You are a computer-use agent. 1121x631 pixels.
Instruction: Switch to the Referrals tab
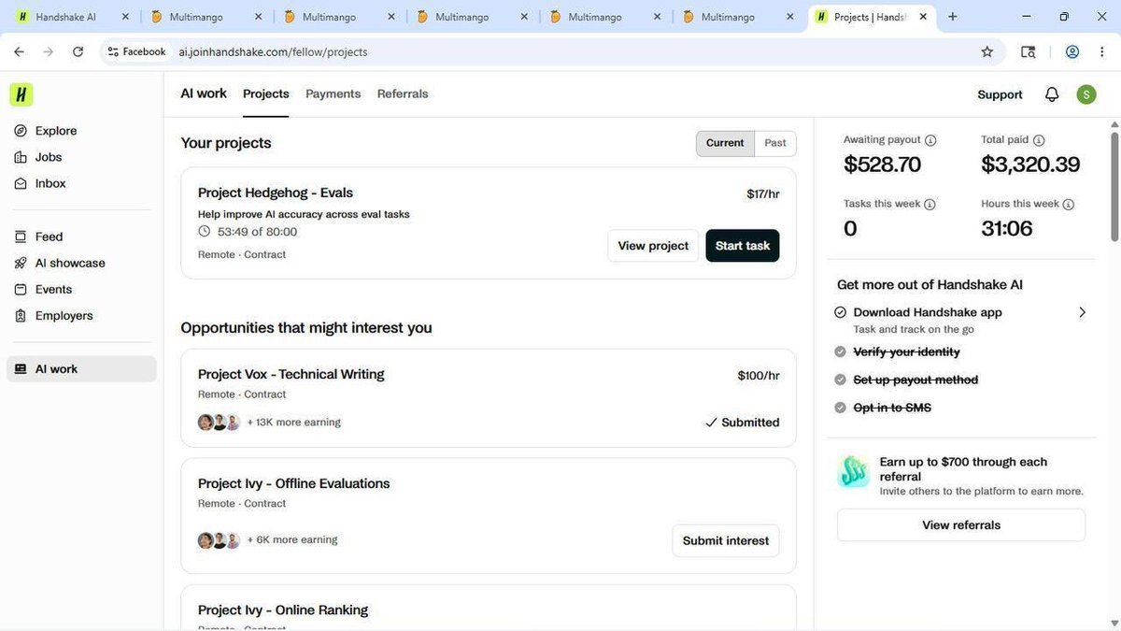[403, 93]
